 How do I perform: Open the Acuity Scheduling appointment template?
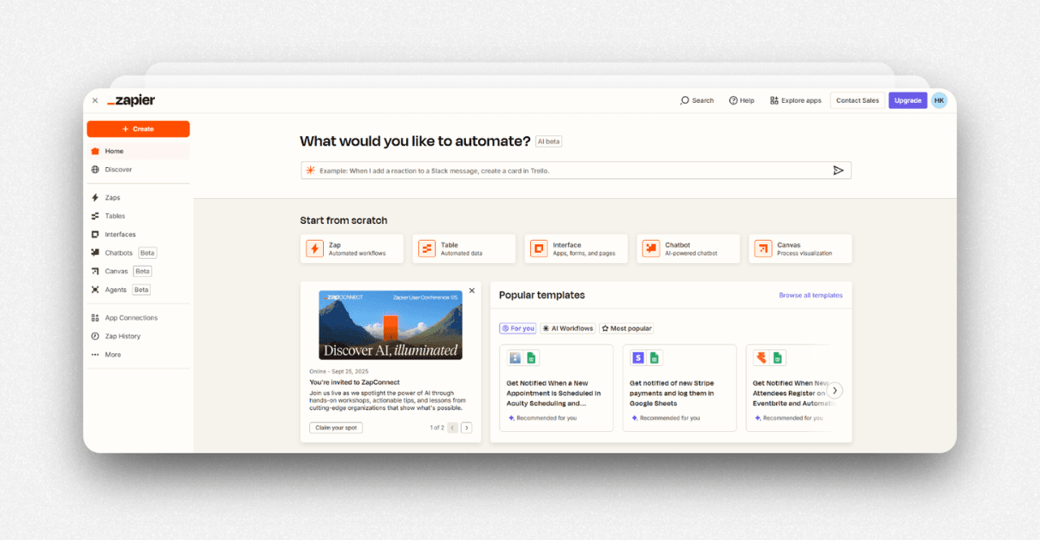557,388
